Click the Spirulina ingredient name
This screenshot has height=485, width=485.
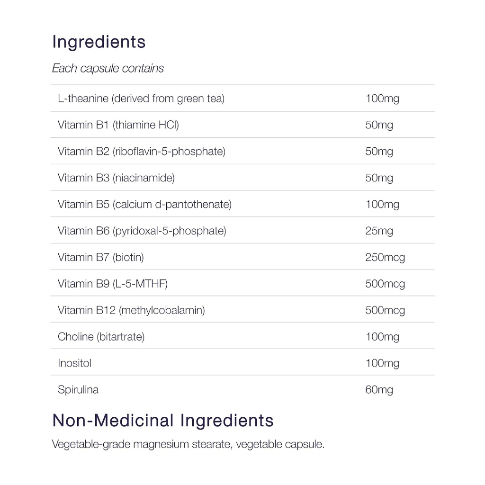[x=78, y=390]
